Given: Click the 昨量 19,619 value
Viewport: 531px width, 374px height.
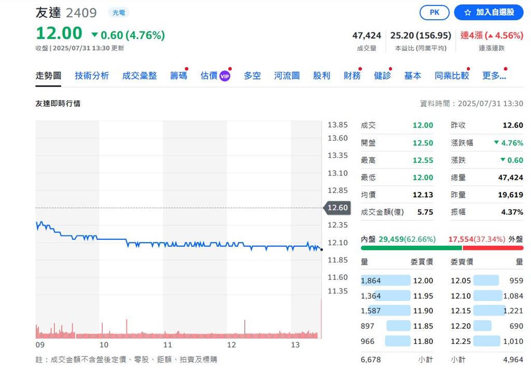Looking at the screenshot, I should pyautogui.click(x=510, y=195).
